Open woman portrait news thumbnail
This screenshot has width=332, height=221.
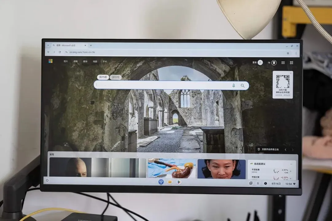221,169
